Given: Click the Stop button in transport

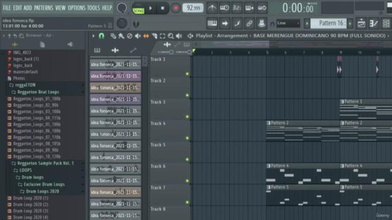Looking at the screenshot, I should tap(162, 8).
